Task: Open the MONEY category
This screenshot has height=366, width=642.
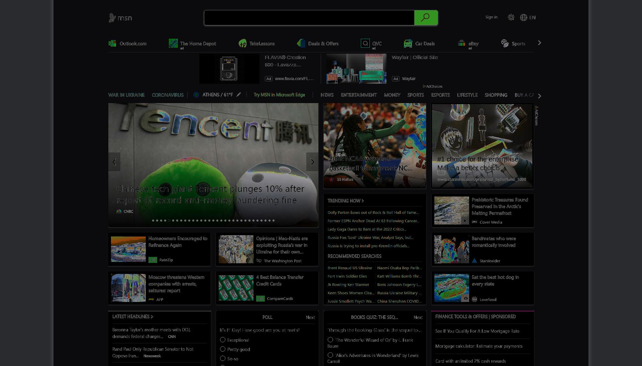Action: [392, 95]
